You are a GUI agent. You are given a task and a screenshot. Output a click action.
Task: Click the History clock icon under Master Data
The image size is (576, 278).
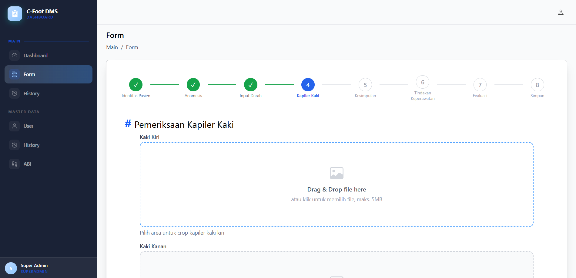point(14,145)
